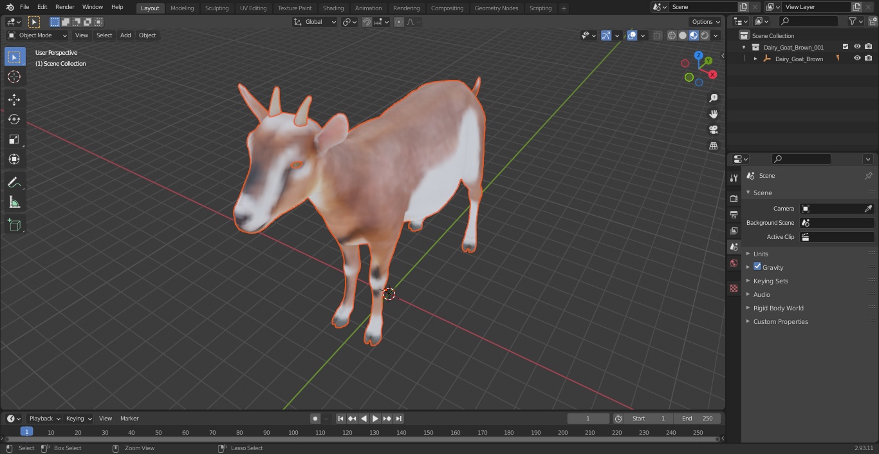
Task: Open the Render properties tab
Action: coord(734,198)
